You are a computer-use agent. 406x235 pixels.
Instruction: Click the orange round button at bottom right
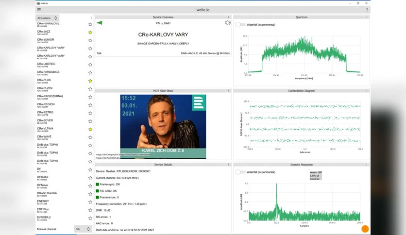(x=365, y=229)
